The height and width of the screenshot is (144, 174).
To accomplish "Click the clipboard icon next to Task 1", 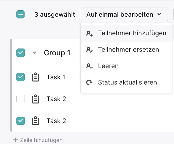I will click(35, 77).
